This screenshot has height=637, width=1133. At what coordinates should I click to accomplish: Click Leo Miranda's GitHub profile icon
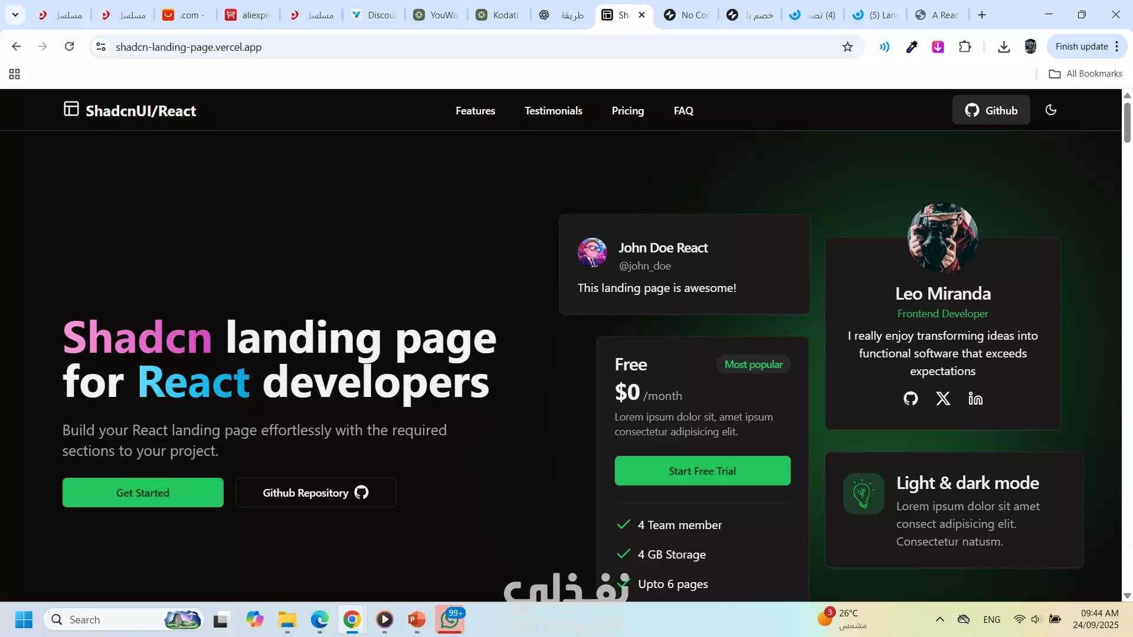point(911,399)
